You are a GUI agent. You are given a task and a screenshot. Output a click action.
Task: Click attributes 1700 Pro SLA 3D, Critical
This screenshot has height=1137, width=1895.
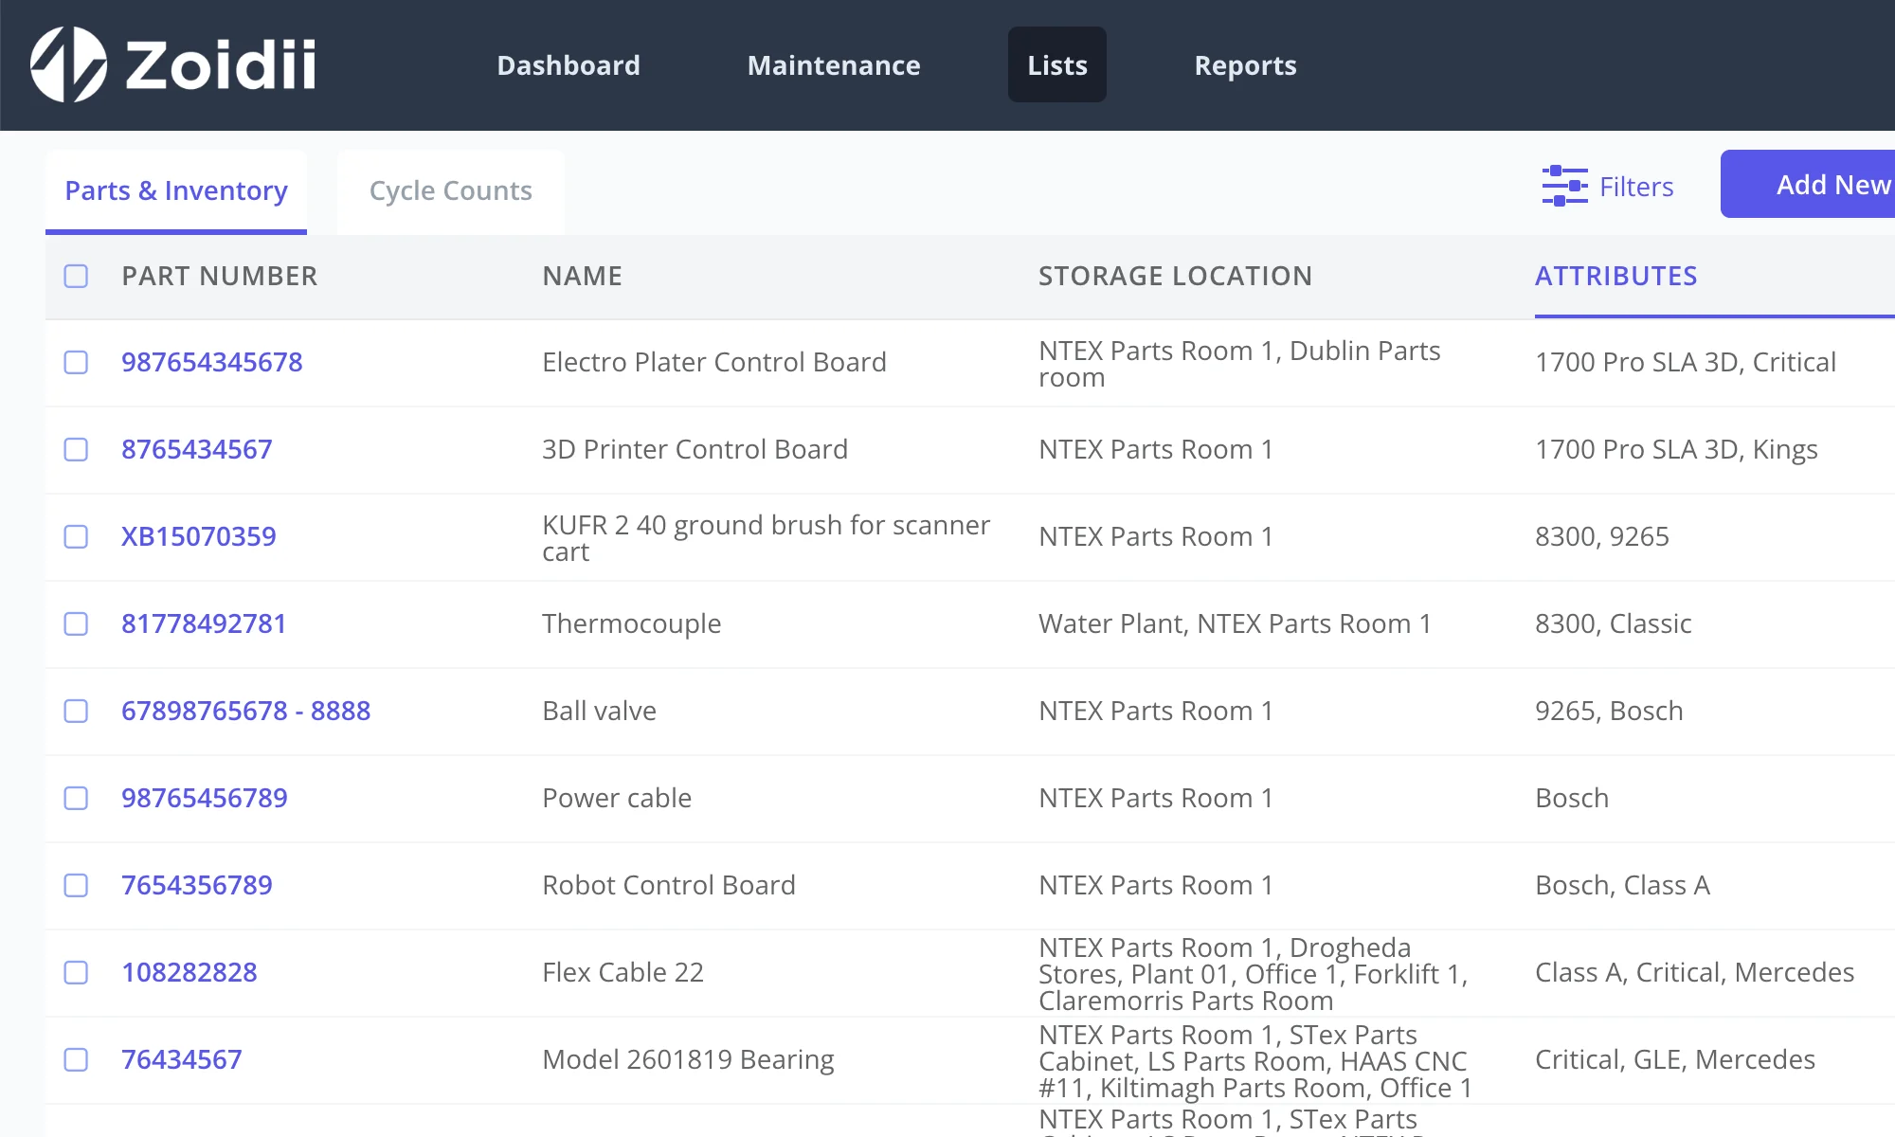click(1686, 362)
